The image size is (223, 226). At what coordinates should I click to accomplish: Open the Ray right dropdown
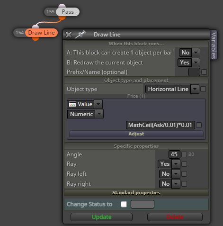(x=176, y=184)
